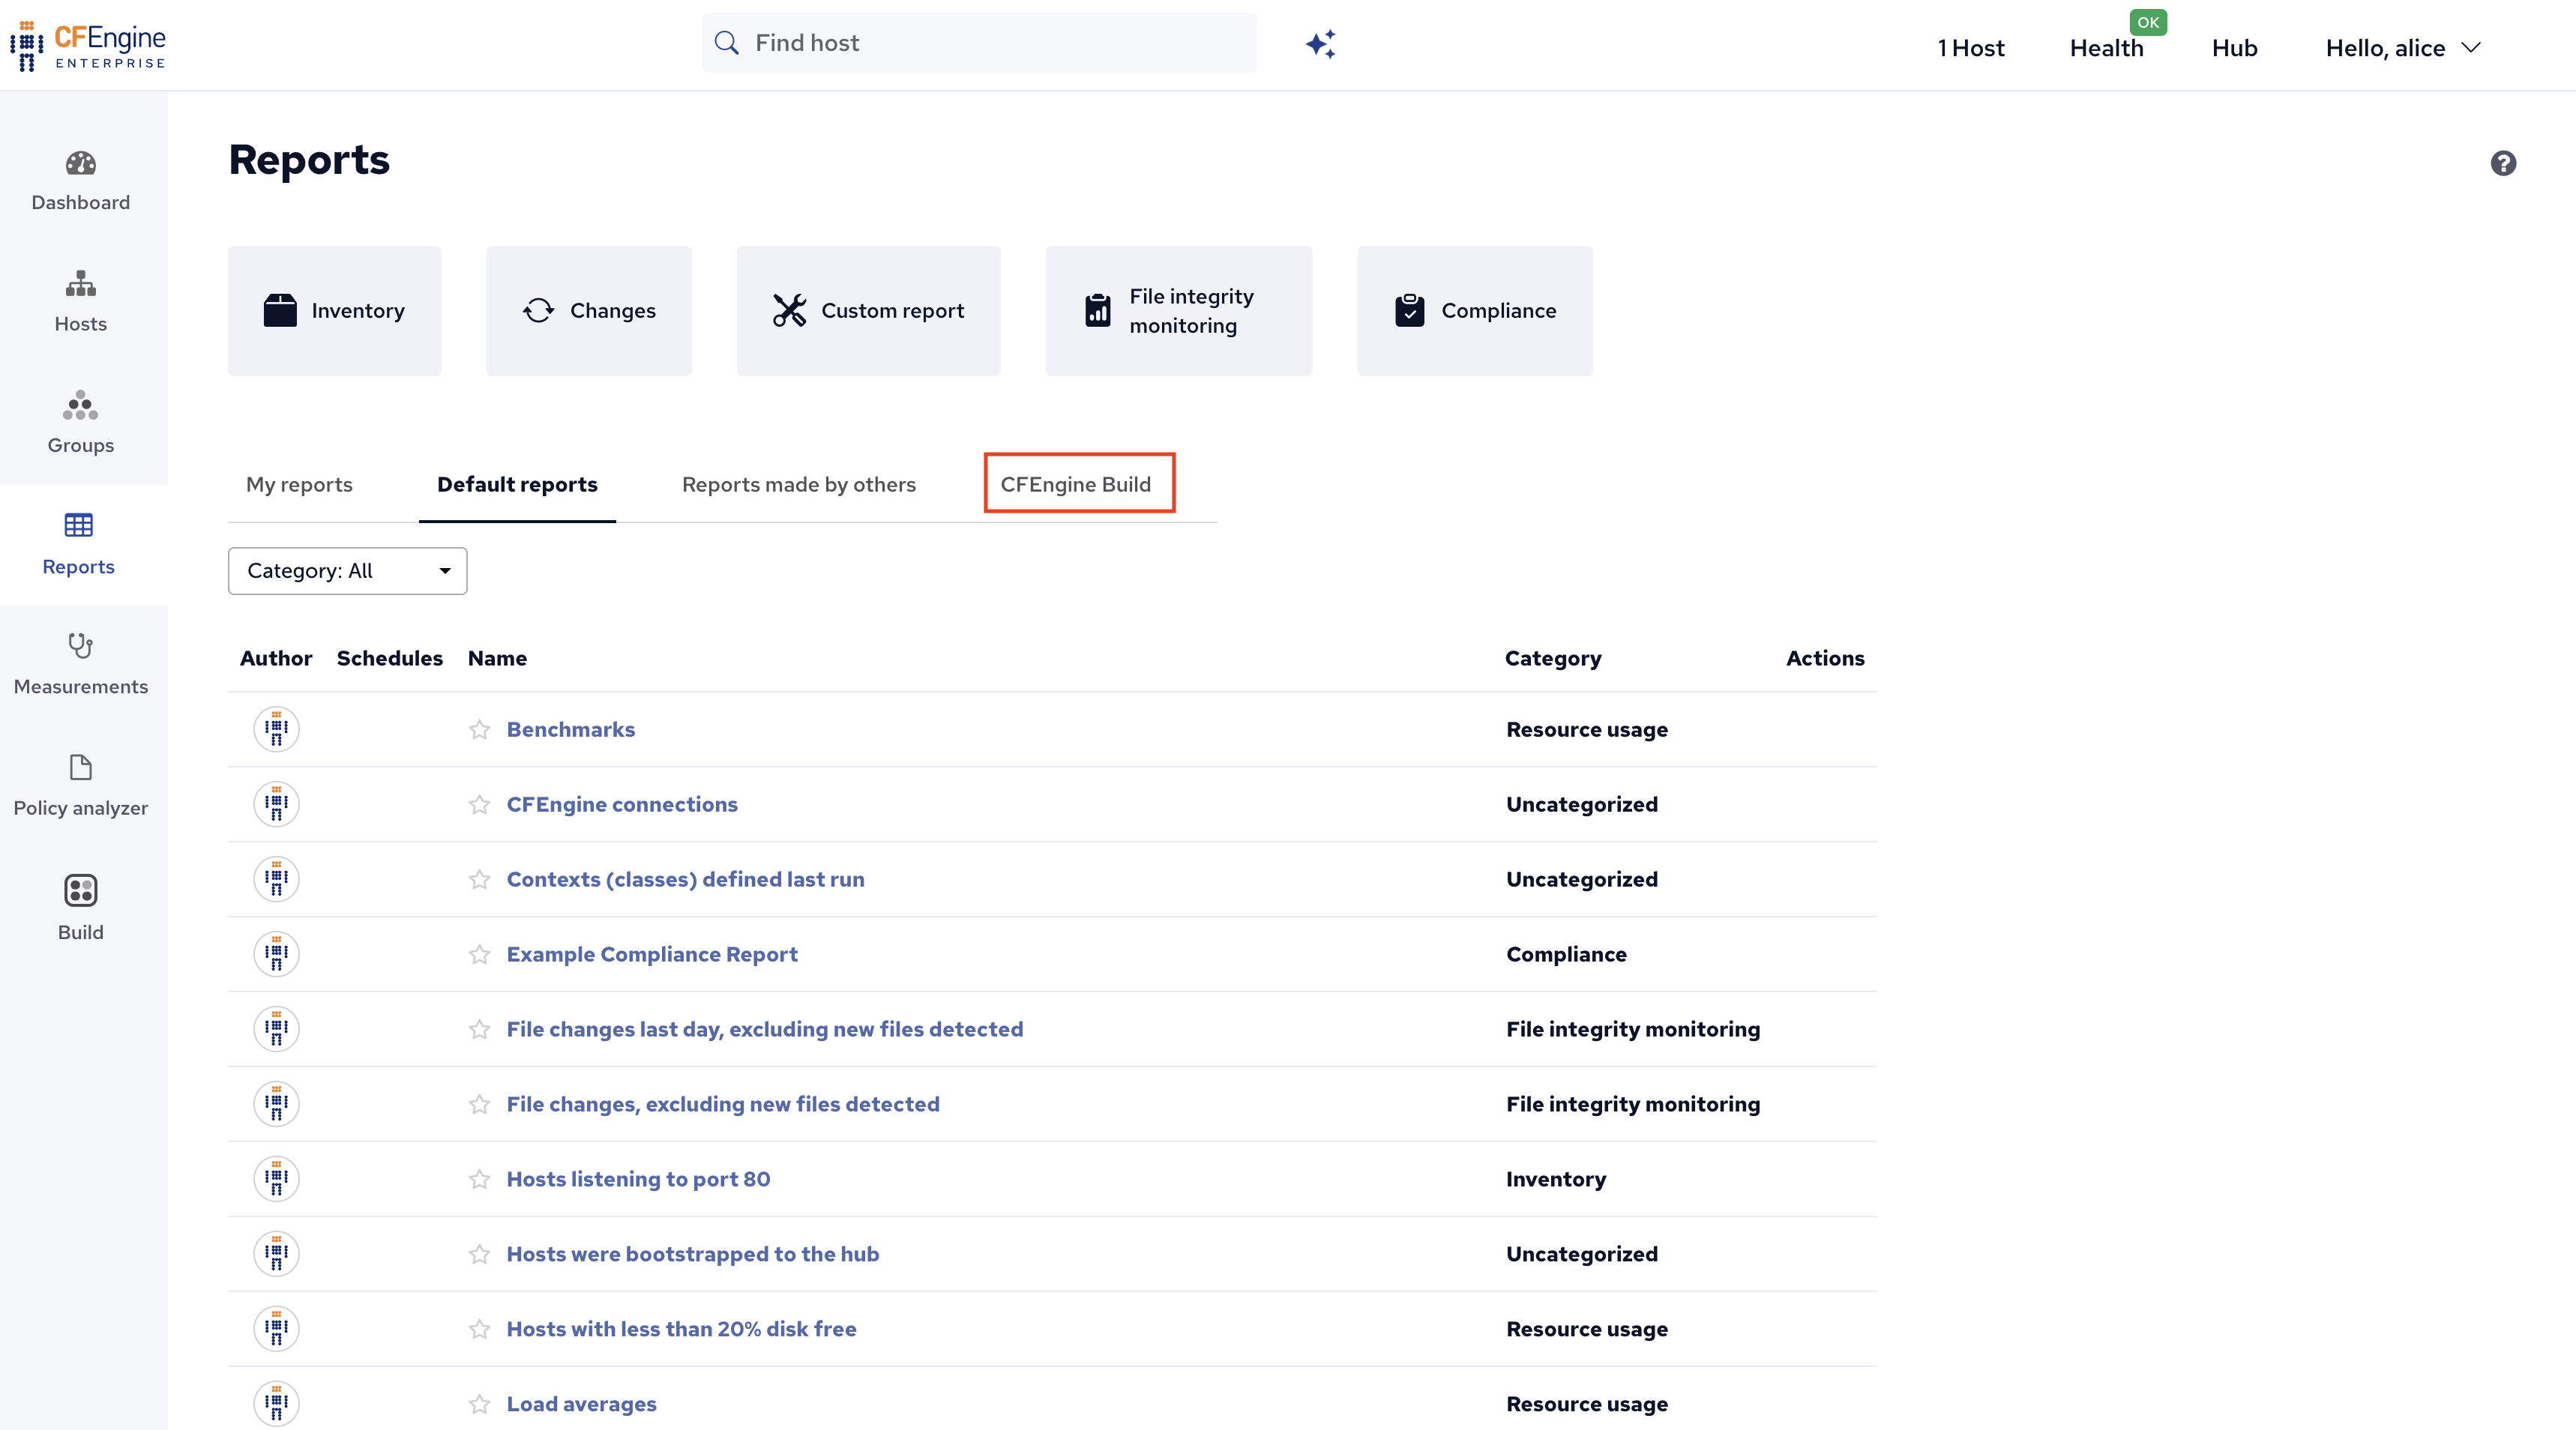Viewport: 2576px width, 1430px height.
Task: Click the author avatar for Contexts (classes) defined last run
Action: point(277,879)
